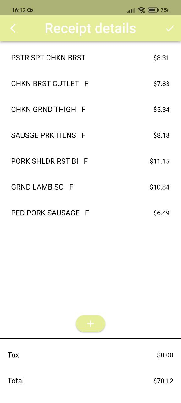Select the PSTR SPT CHKN BRST item
This screenshot has height=403, width=181.
48,58
